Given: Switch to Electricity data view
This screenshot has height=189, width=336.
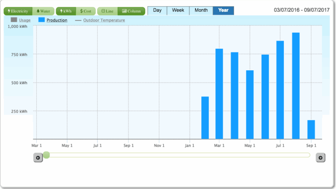Looking at the screenshot, I should [x=18, y=11].
